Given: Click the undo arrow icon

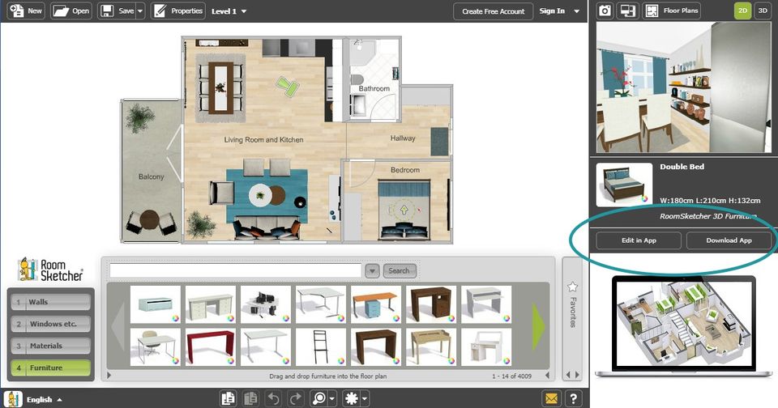Looking at the screenshot, I should pyautogui.click(x=273, y=398).
